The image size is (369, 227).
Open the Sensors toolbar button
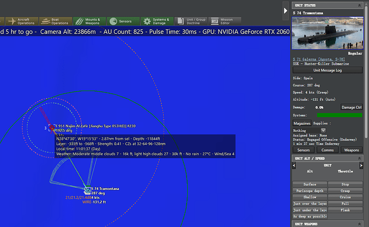tap(124, 21)
